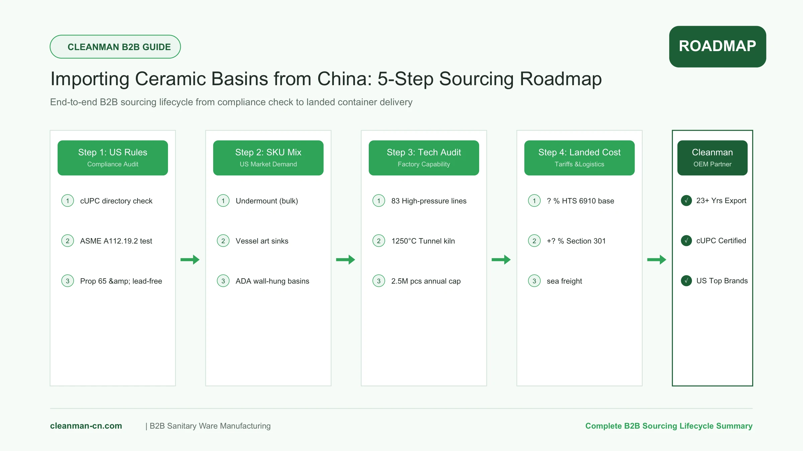Click number 3 icon beside ADA wall-hung basins
Image resolution: width=803 pixels, height=451 pixels.
(223, 281)
